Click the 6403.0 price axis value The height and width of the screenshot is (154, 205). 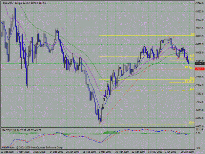pos(200,126)
